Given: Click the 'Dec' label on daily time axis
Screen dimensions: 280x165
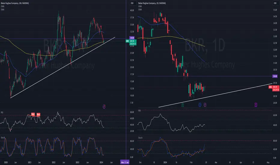Looking at the screenshot, I should click(x=140, y=163).
